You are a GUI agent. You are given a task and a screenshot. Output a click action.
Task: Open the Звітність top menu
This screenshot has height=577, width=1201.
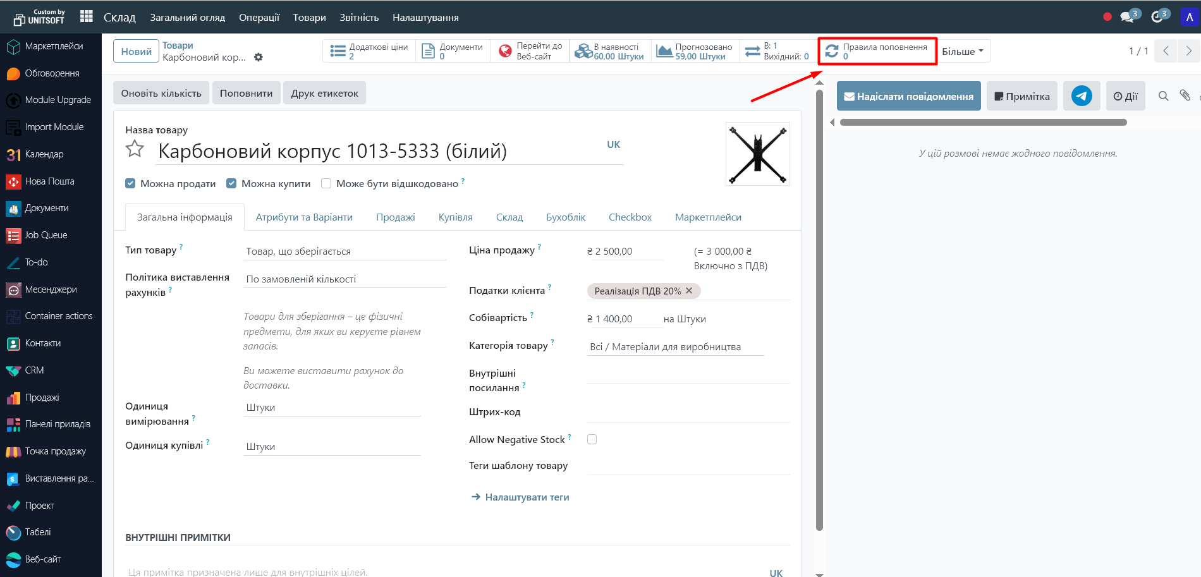359,18
